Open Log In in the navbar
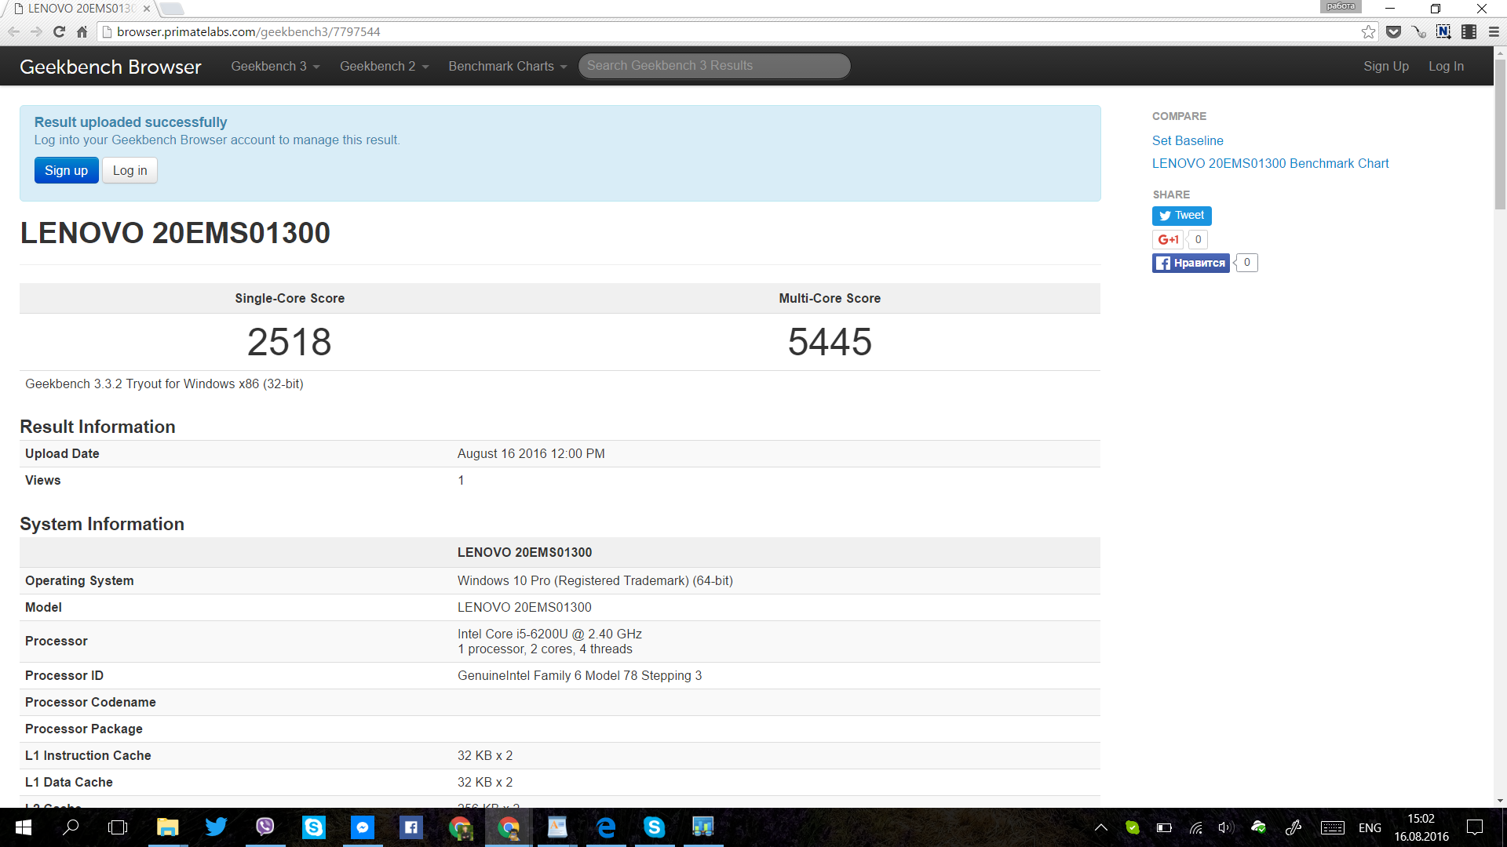1507x847 pixels. (1446, 67)
